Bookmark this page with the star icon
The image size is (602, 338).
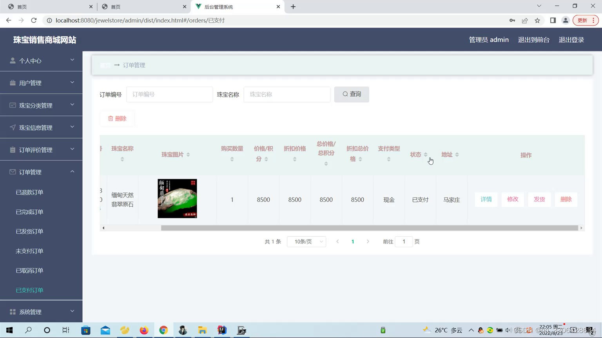click(x=537, y=20)
